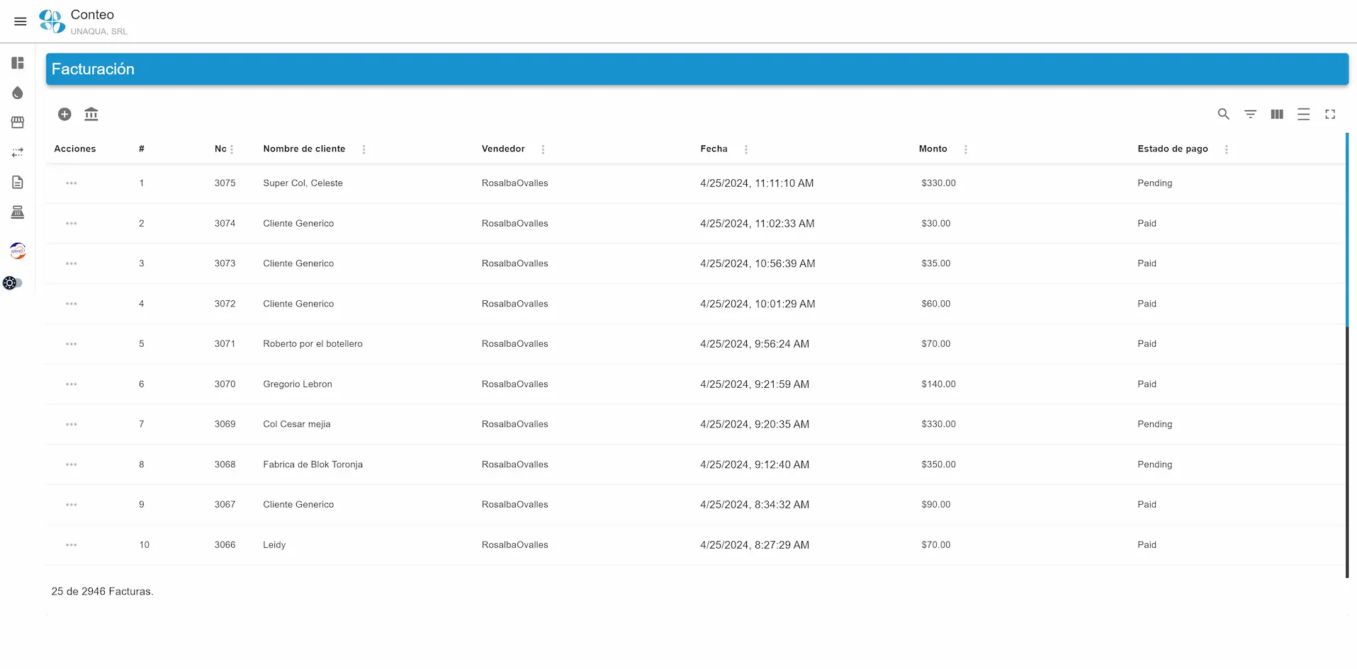Sort by Monto column header
1357x669 pixels.
(933, 149)
